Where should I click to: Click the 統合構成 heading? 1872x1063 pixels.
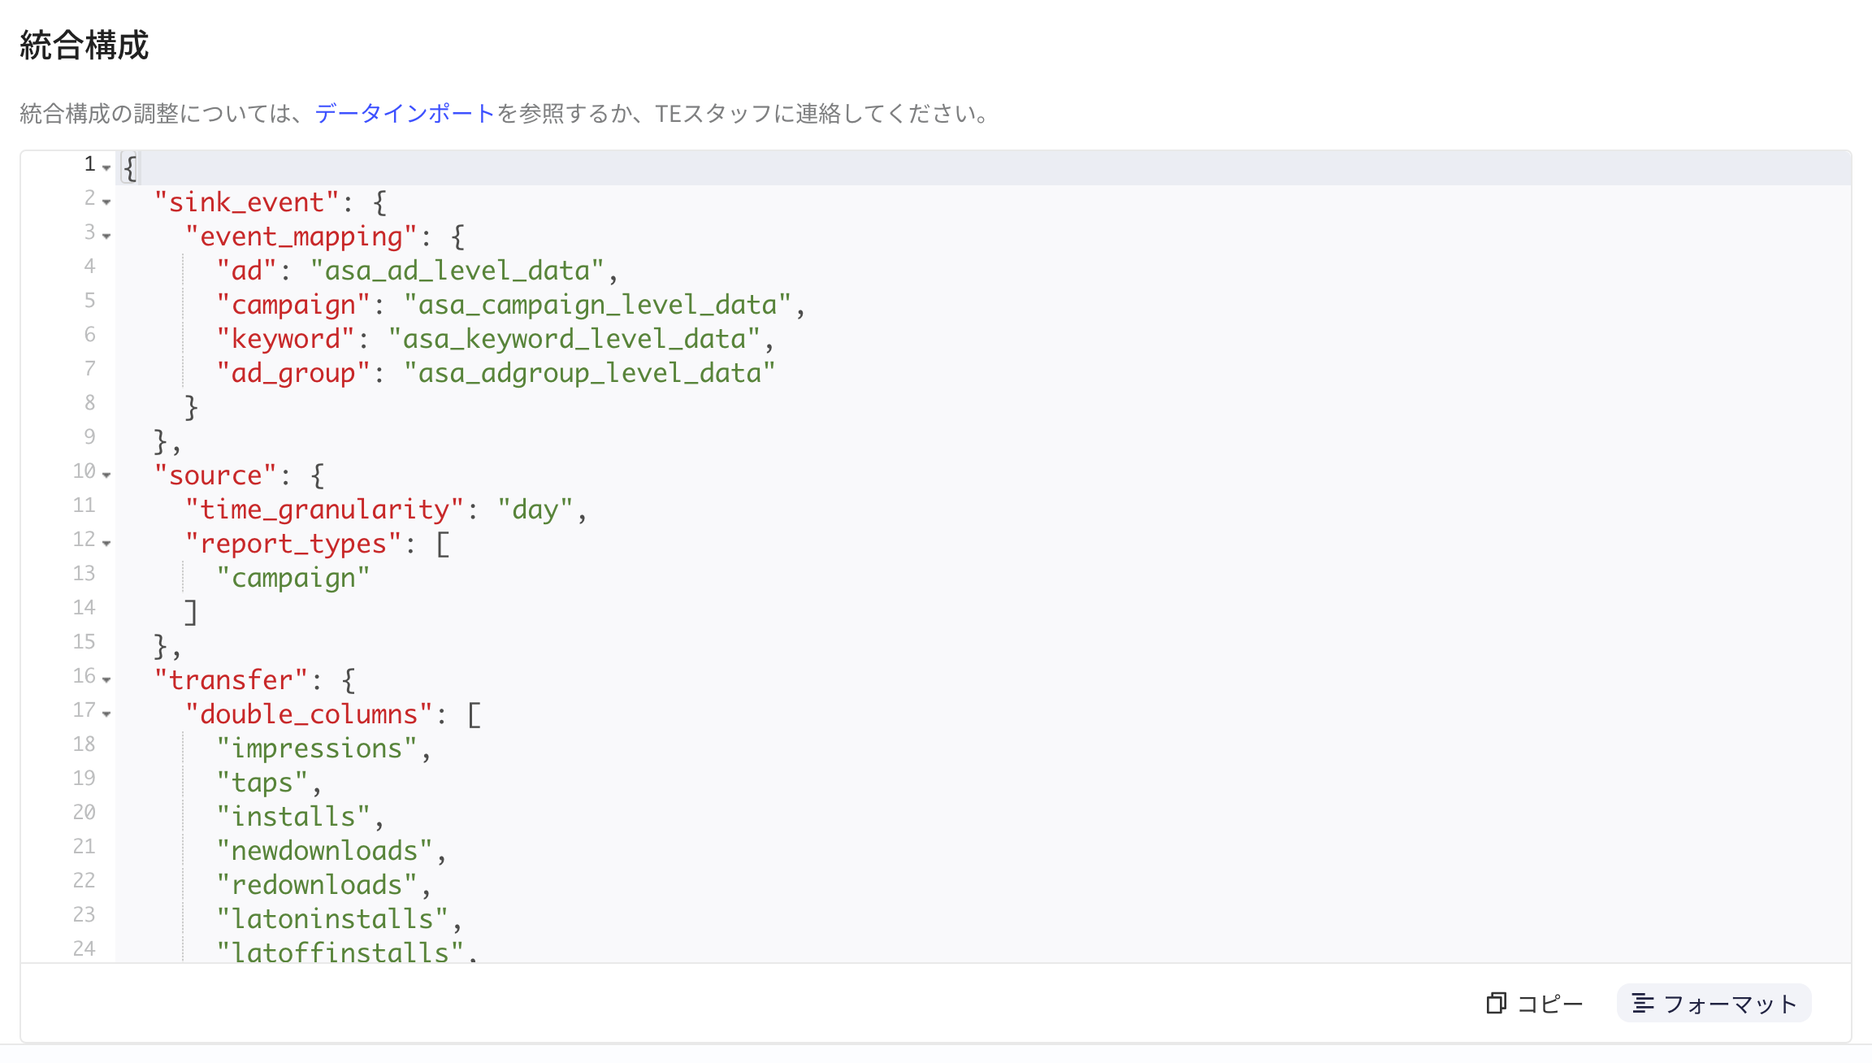point(84,45)
